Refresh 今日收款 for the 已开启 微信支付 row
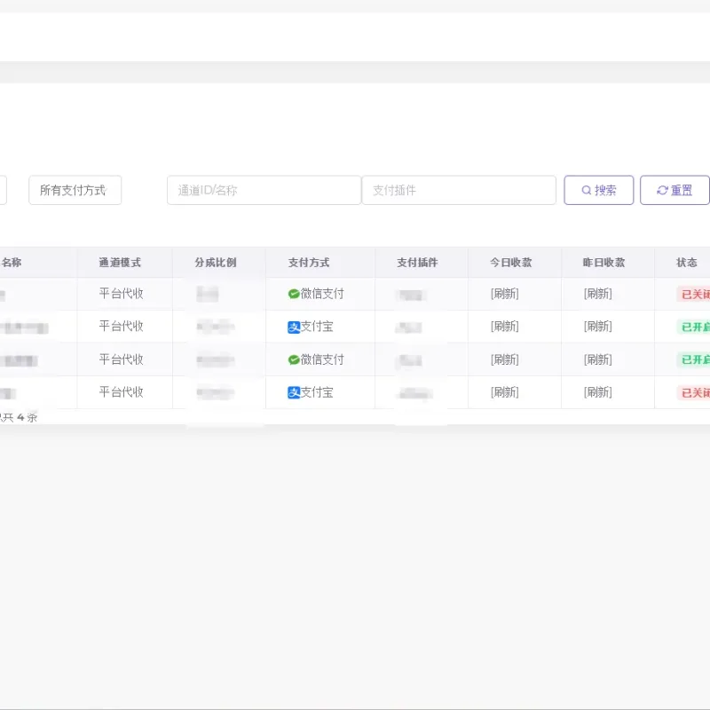 [x=504, y=359]
